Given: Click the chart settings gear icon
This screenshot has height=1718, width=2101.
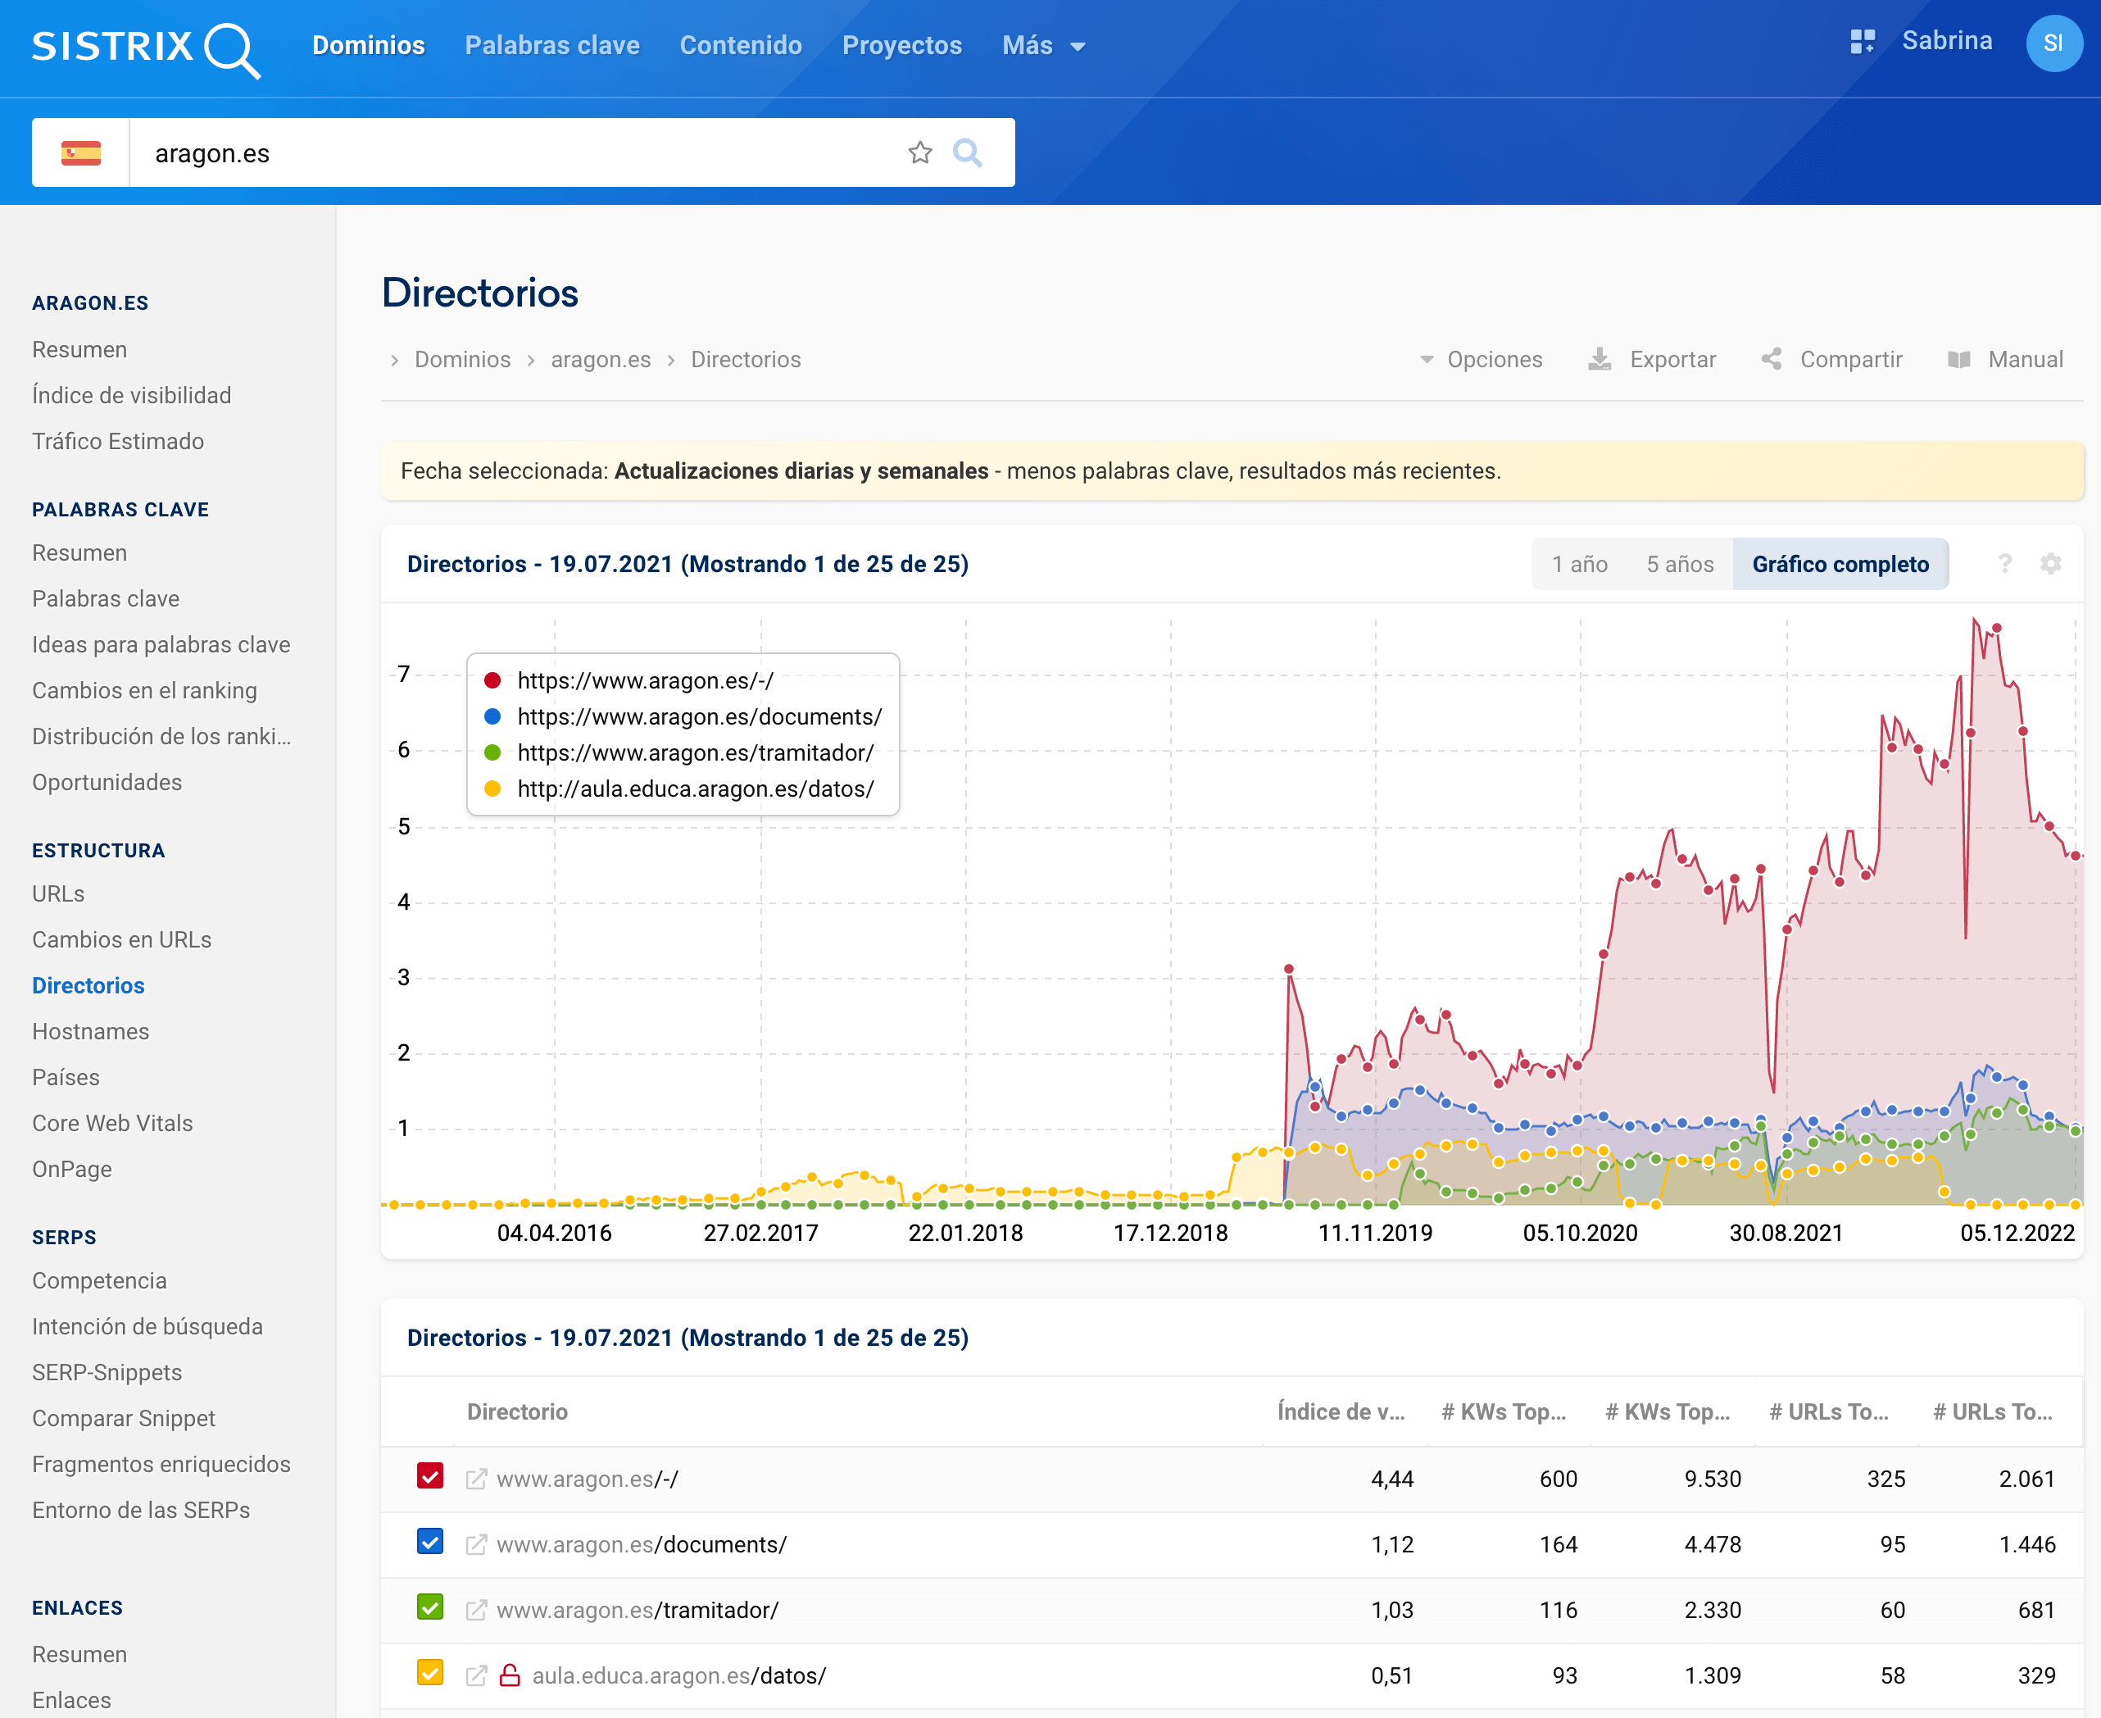Looking at the screenshot, I should pos(2050,564).
